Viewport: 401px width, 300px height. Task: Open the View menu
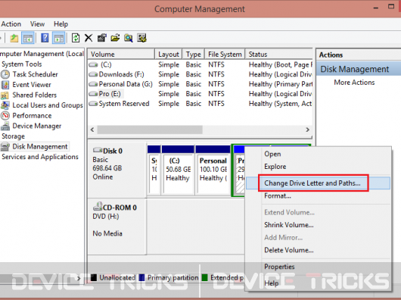pos(37,24)
